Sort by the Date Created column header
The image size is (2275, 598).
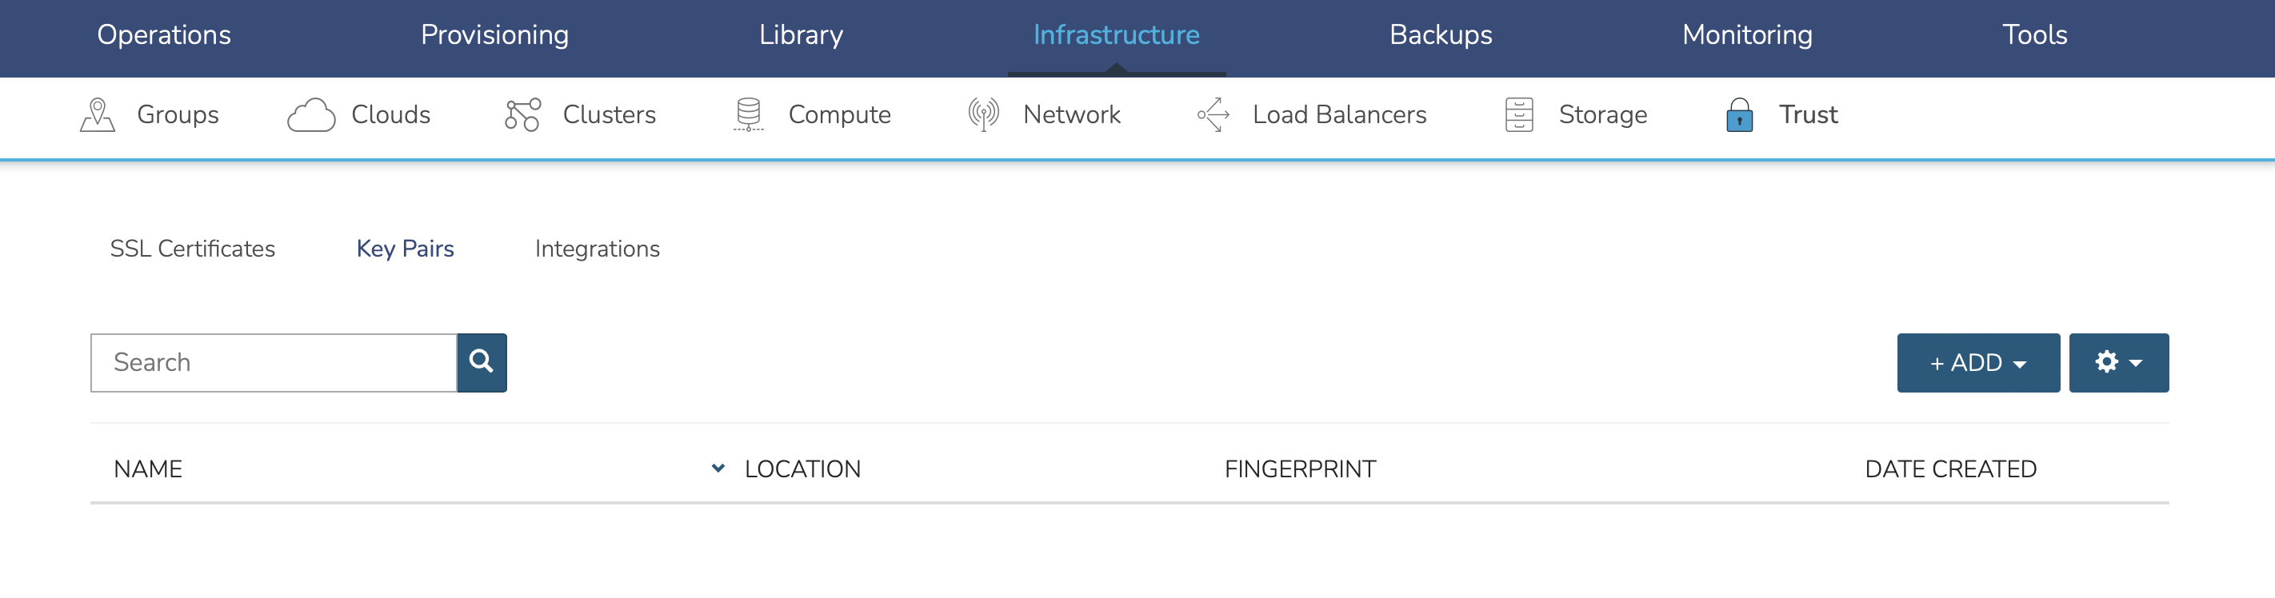tap(1950, 469)
